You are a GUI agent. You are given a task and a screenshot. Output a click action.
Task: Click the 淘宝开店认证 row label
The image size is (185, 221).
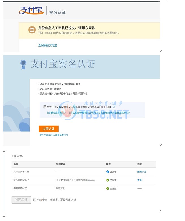pos(20,188)
